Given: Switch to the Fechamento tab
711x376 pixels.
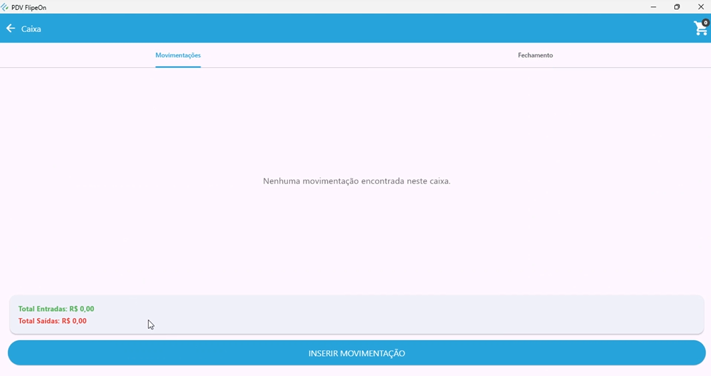Looking at the screenshot, I should (535, 55).
